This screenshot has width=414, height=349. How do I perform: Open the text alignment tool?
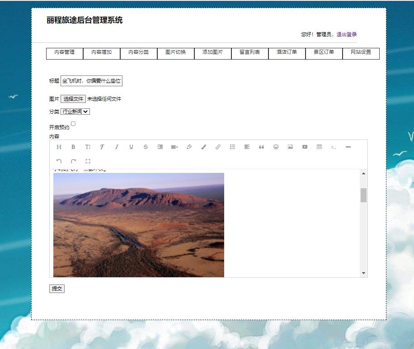pyautogui.click(x=247, y=147)
